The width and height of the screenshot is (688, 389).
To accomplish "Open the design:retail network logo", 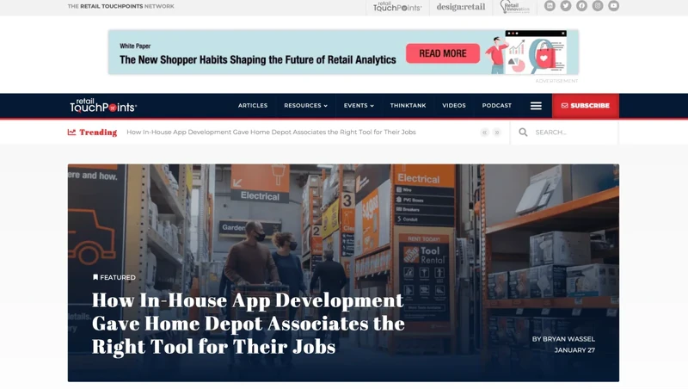I will [x=461, y=7].
